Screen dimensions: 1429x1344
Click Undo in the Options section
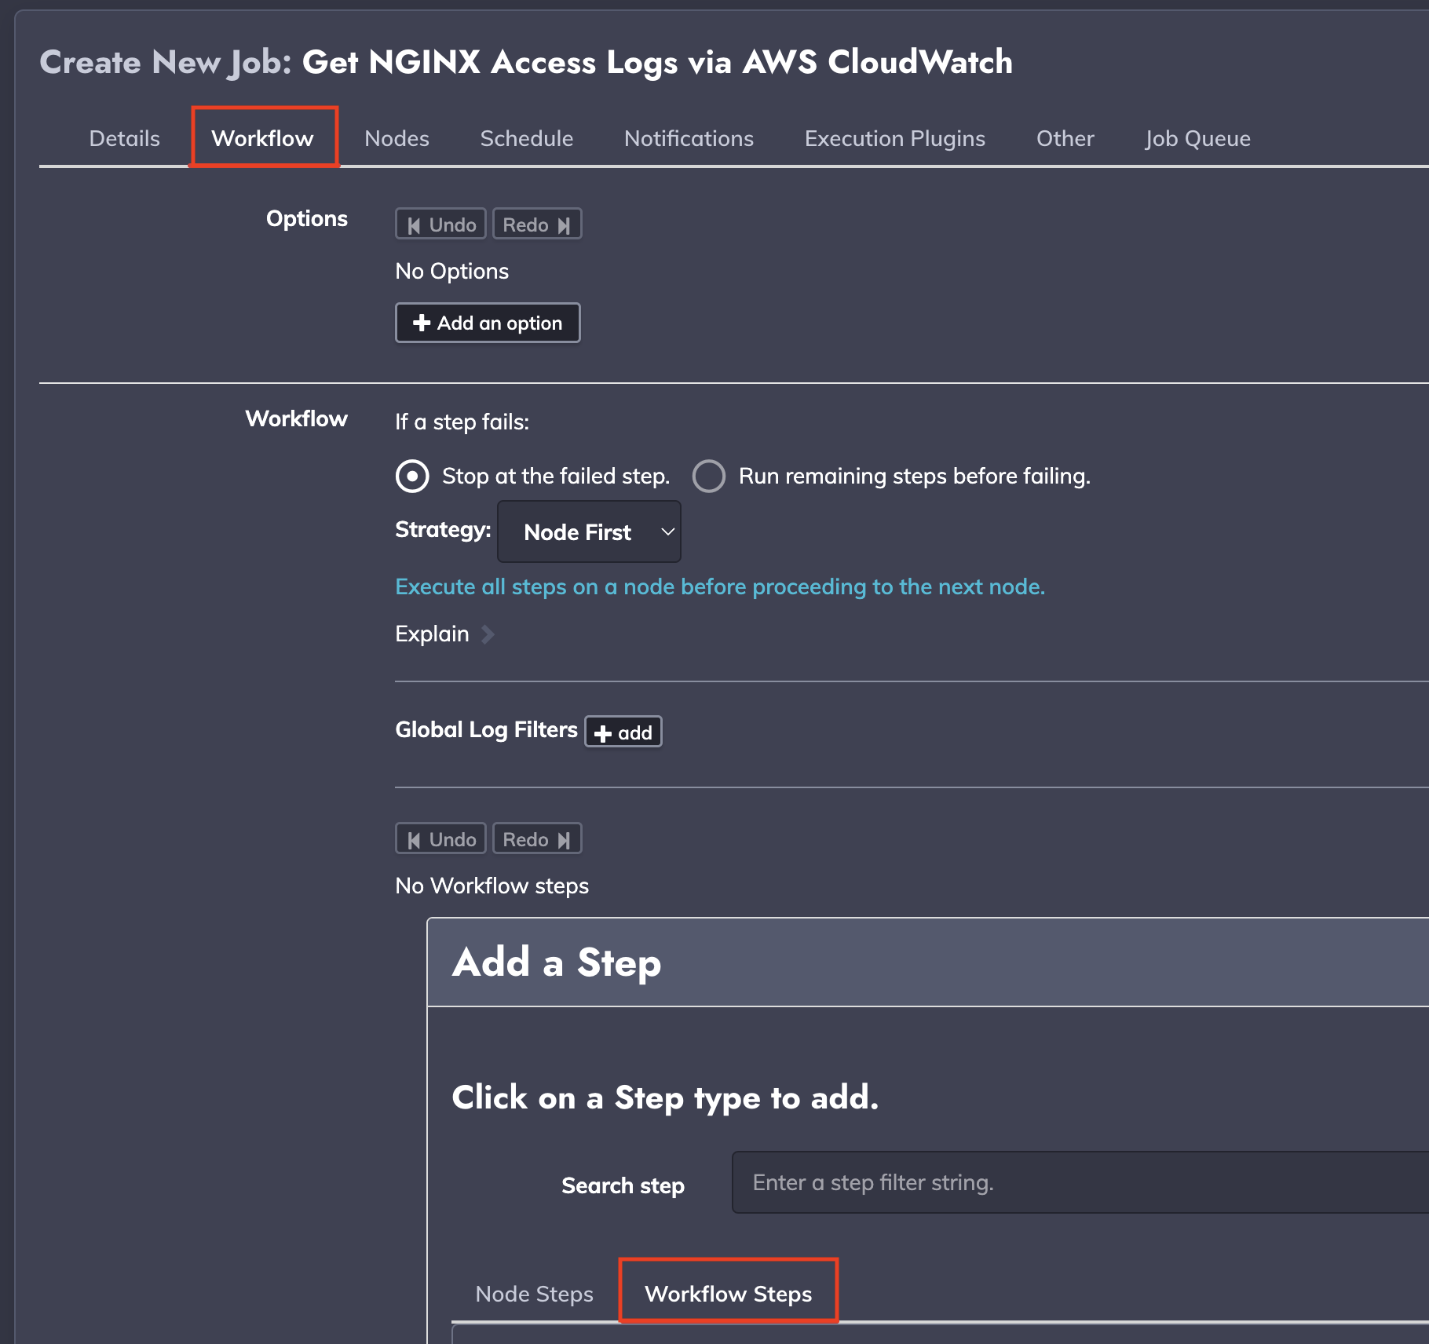click(440, 225)
